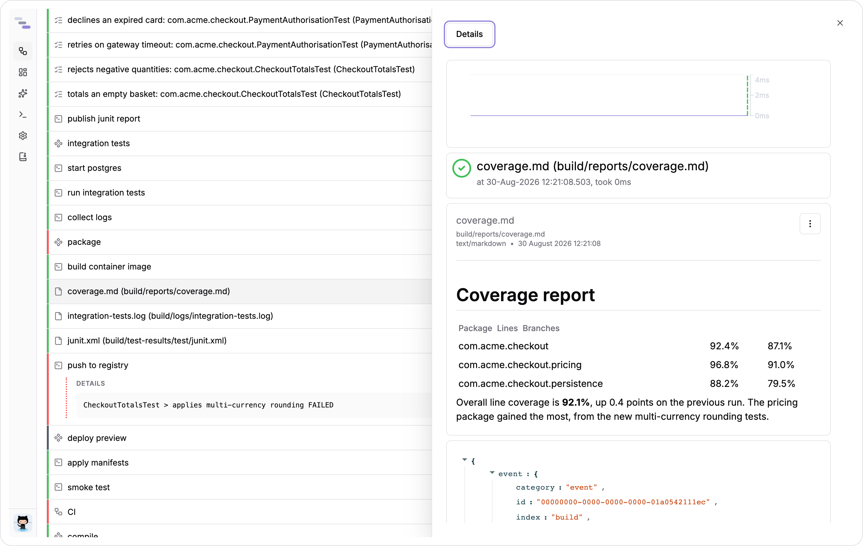Viewport: 863px width, 546px height.
Task: Click the com.acme.checkout.pricing table cell
Action: [x=520, y=365]
